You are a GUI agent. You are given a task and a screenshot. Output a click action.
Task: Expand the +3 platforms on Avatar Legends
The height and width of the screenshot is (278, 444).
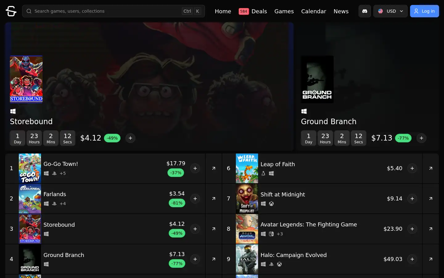pos(280,234)
